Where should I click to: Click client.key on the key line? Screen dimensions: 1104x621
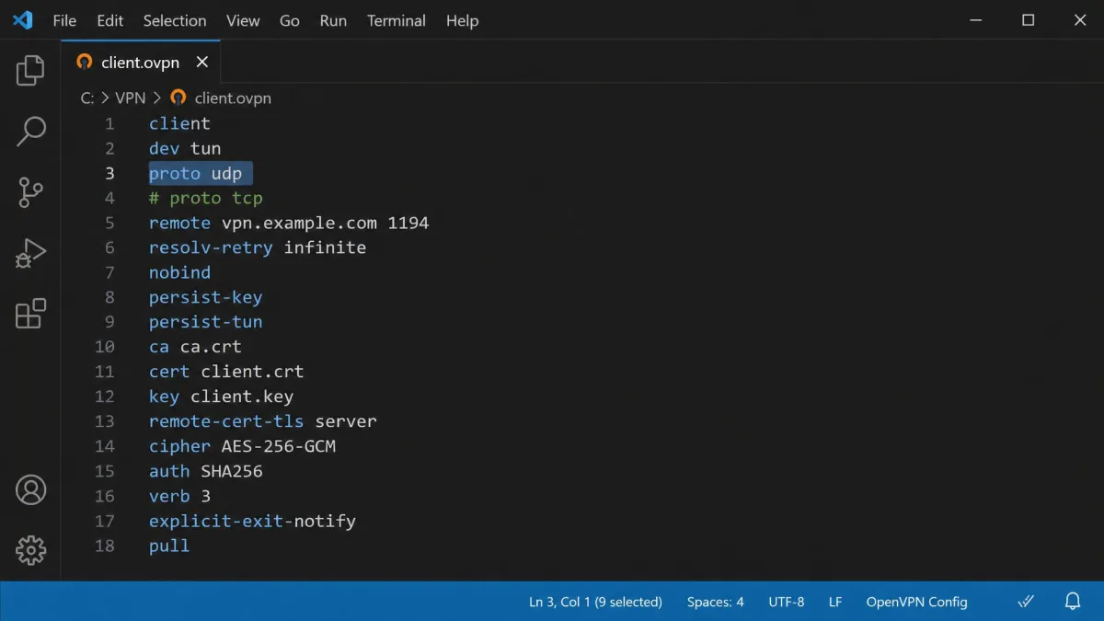[242, 397]
